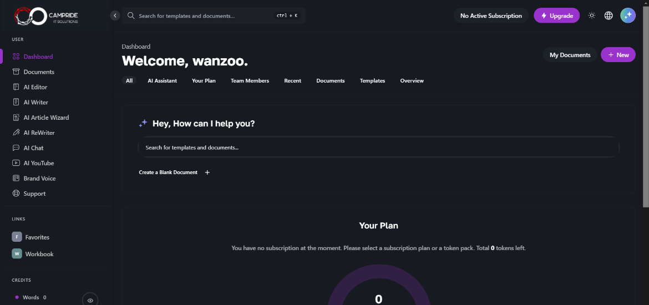Click the top search templates field
Screen dimensions: 649x305
205,16
